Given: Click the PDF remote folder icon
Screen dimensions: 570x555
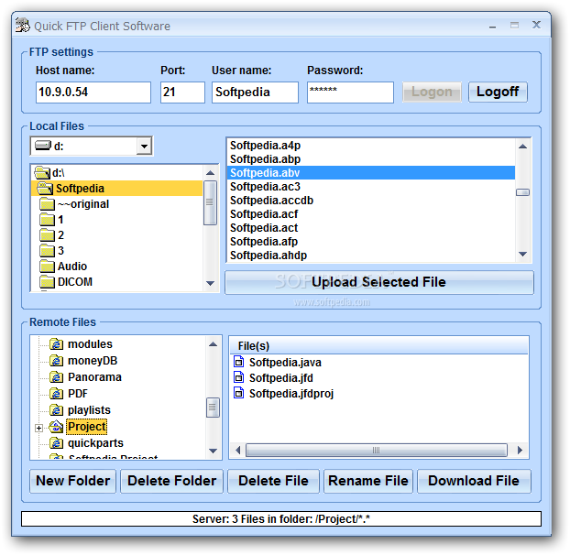Looking at the screenshot, I should [56, 394].
